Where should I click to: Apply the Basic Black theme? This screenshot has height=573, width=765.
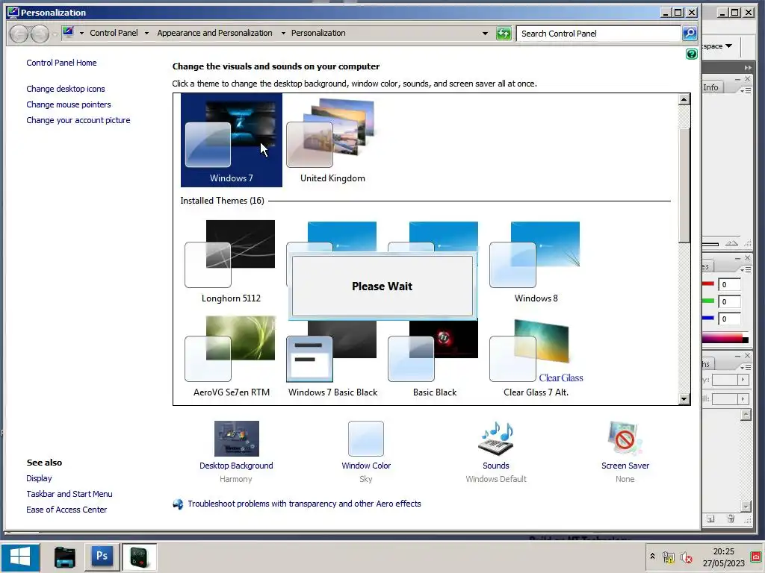[434, 358]
